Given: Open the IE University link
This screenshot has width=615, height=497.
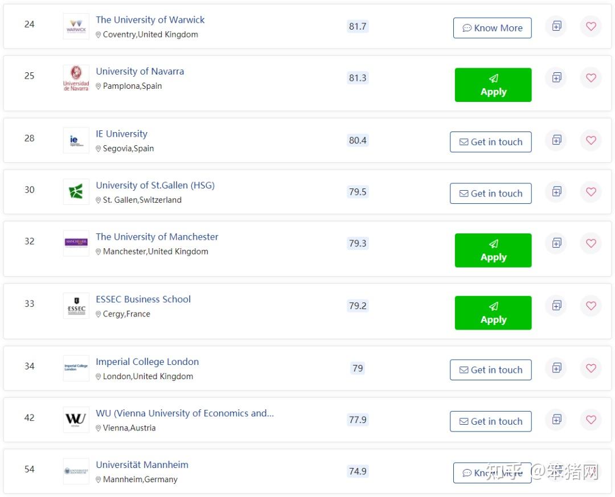Looking at the screenshot, I should pyautogui.click(x=121, y=133).
